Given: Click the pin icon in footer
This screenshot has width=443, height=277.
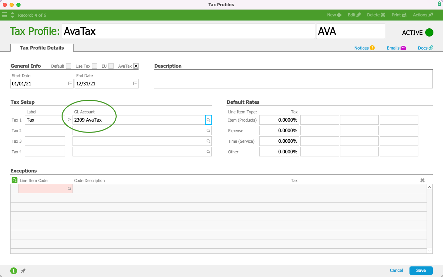Looking at the screenshot, I should pos(23,271).
